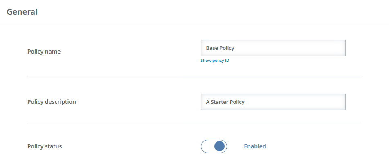Image resolution: width=389 pixels, height=166 pixels.
Task: Select the Policy description label
Action: tap(52, 102)
